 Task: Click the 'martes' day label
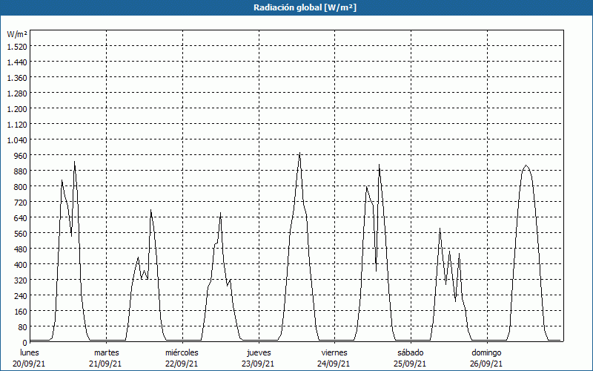(x=106, y=352)
